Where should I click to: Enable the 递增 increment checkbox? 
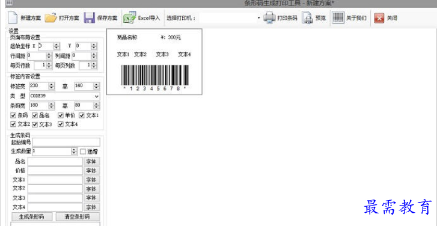point(83,152)
